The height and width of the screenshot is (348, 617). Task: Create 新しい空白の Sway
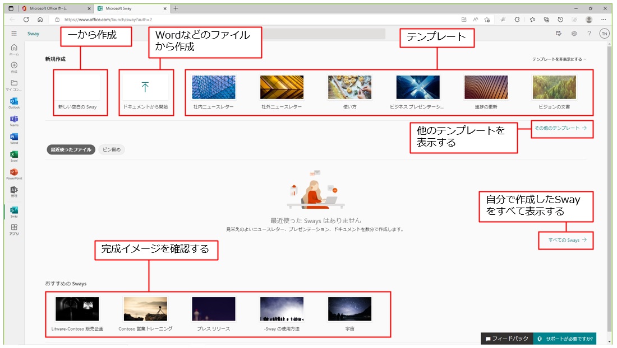coord(77,92)
